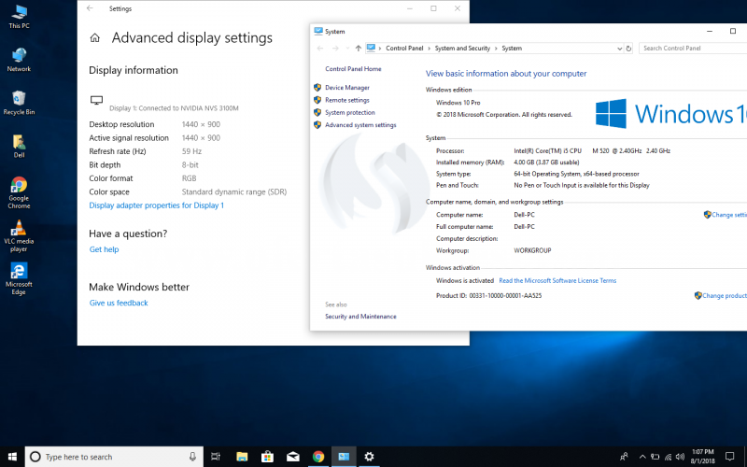The width and height of the screenshot is (747, 467).
Task: Open Network desktop icon
Action: (19, 60)
